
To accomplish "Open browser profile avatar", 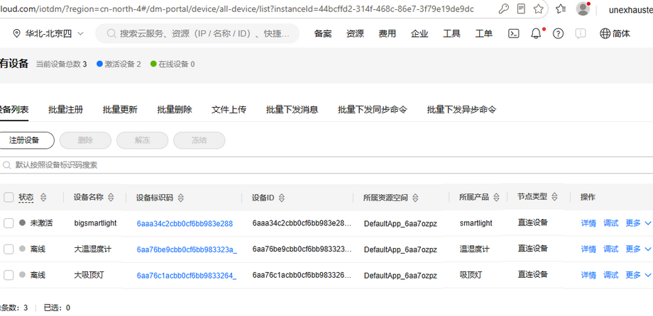I will tap(583, 9).
